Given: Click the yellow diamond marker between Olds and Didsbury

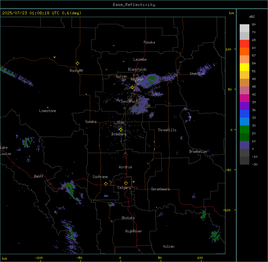Looking at the screenshot, I should coord(121,130).
